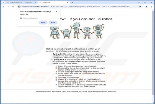The height and width of the screenshot is (104, 155).
Task: Maximize the browser window
Action: pos(145,2)
